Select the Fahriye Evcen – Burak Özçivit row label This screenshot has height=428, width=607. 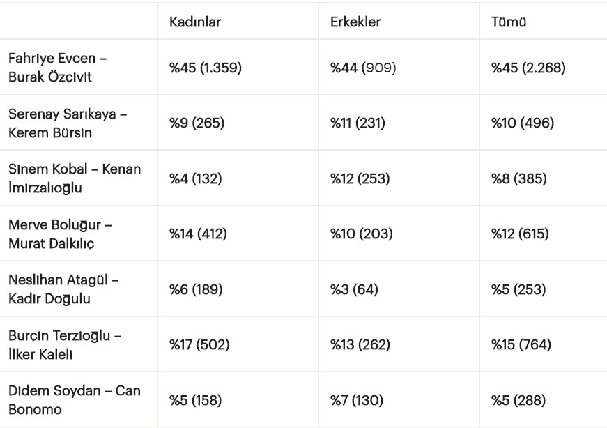pyautogui.click(x=57, y=68)
